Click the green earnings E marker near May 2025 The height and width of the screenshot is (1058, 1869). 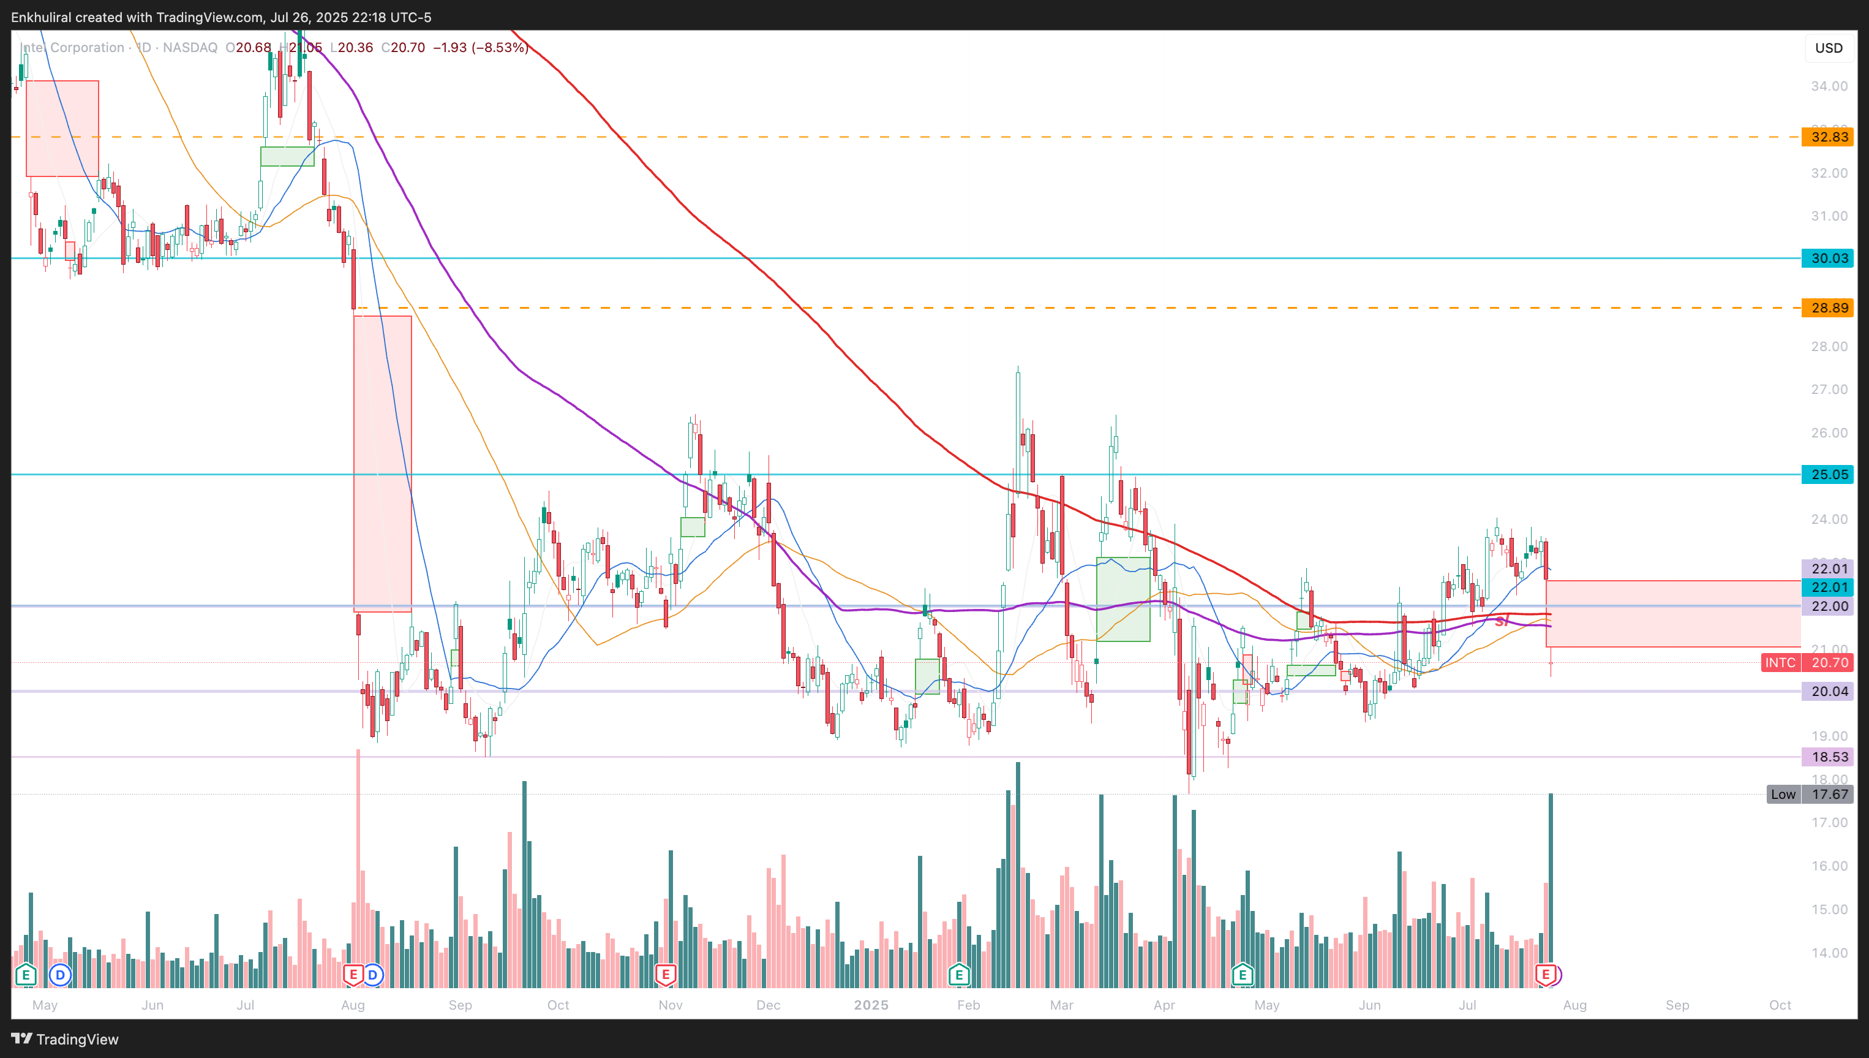[1242, 975]
